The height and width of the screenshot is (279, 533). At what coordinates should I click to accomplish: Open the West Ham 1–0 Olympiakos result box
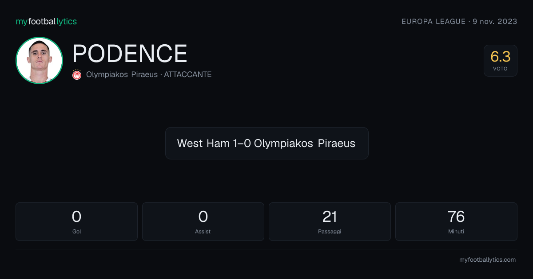pos(267,143)
